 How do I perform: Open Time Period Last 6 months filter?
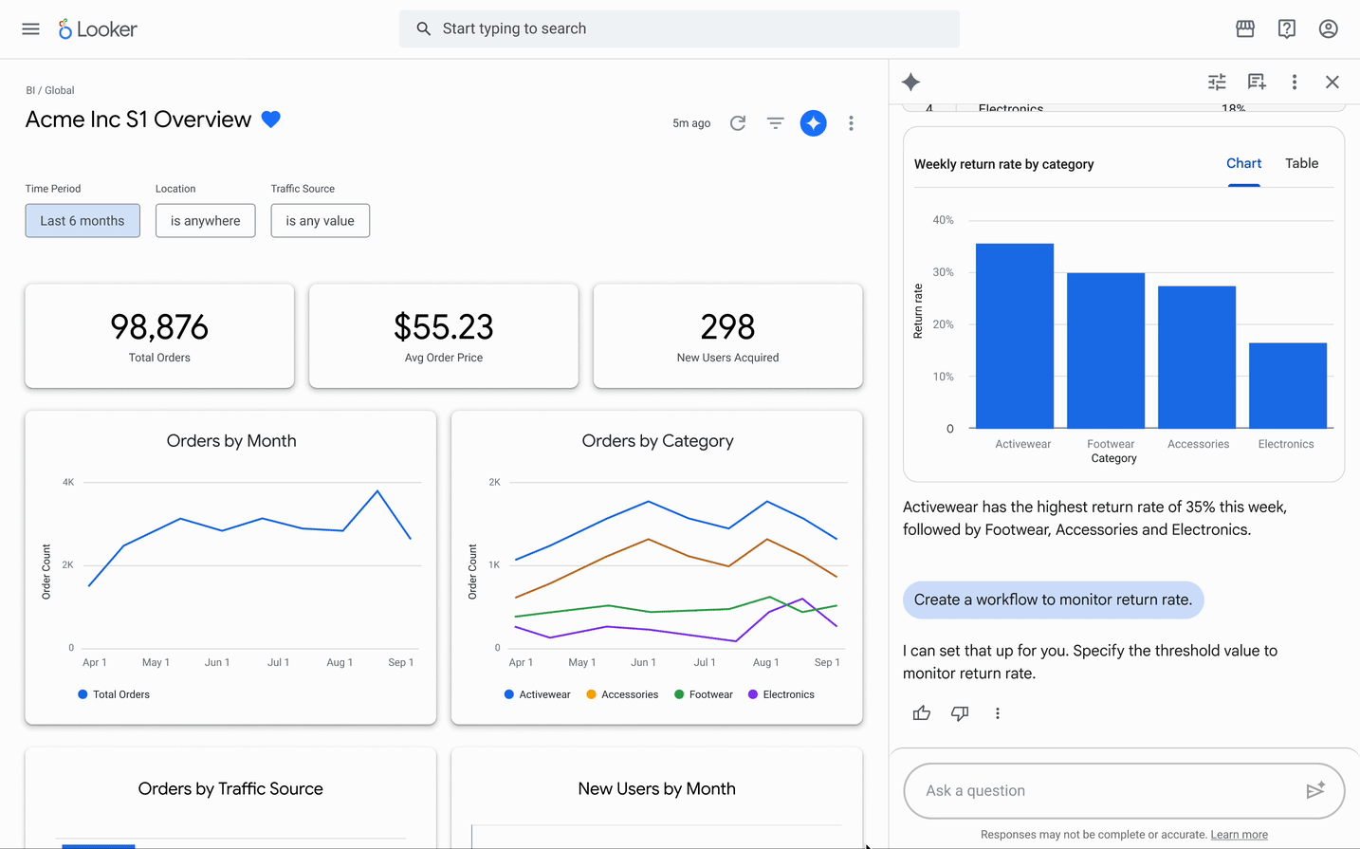click(x=83, y=221)
